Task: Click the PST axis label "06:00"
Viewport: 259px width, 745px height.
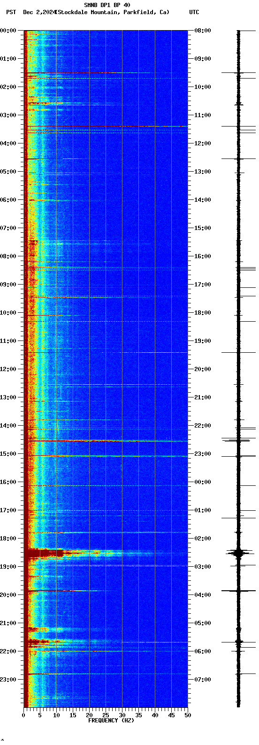Action: [x=8, y=200]
